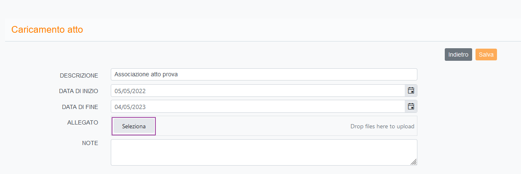This screenshot has width=521, height=174.
Task: Click the ALLEGATO label
Action: click(83, 122)
